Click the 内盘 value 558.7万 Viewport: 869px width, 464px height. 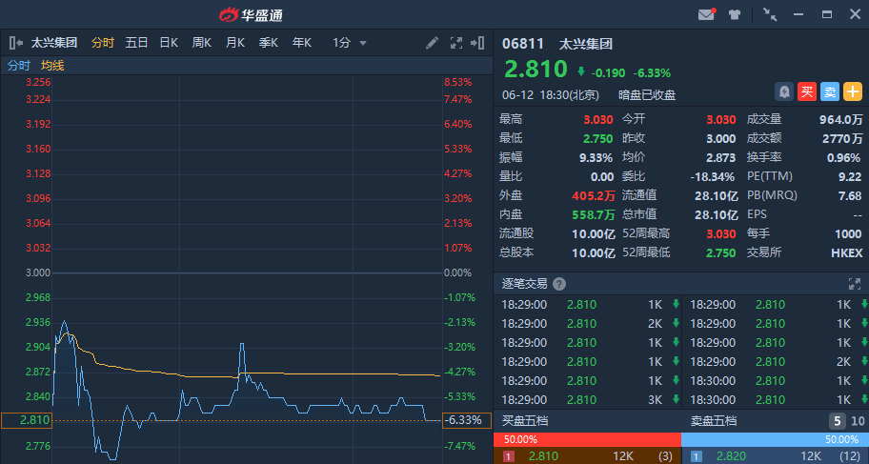[x=594, y=214]
